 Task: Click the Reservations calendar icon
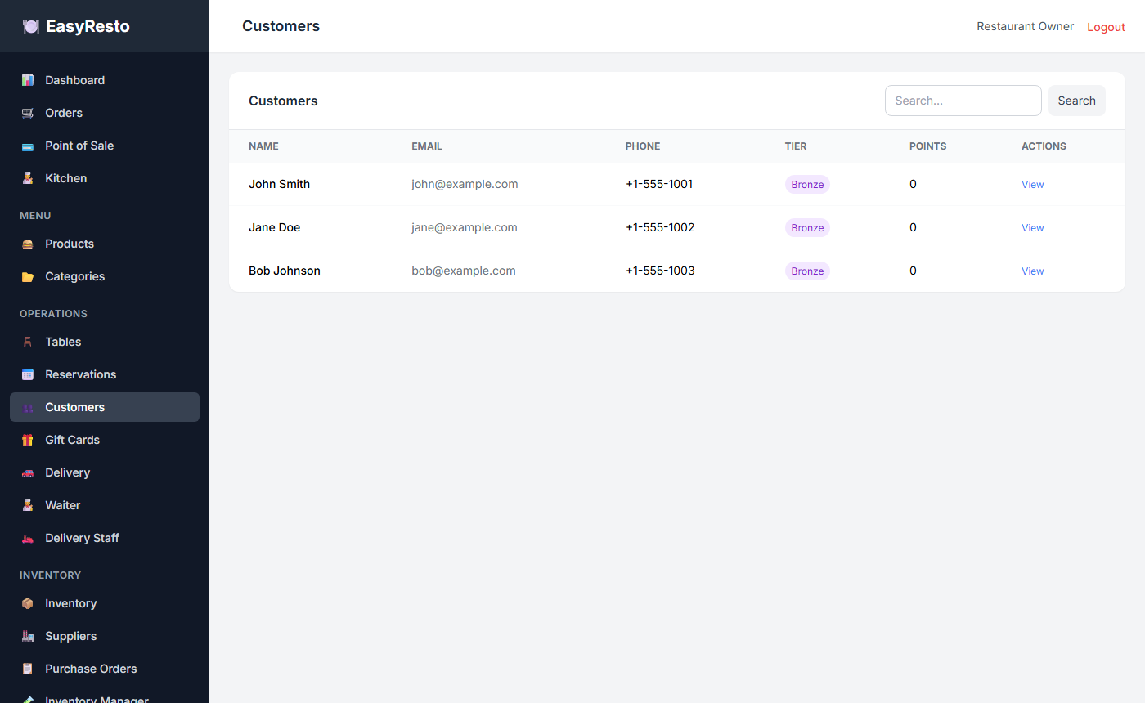click(28, 374)
